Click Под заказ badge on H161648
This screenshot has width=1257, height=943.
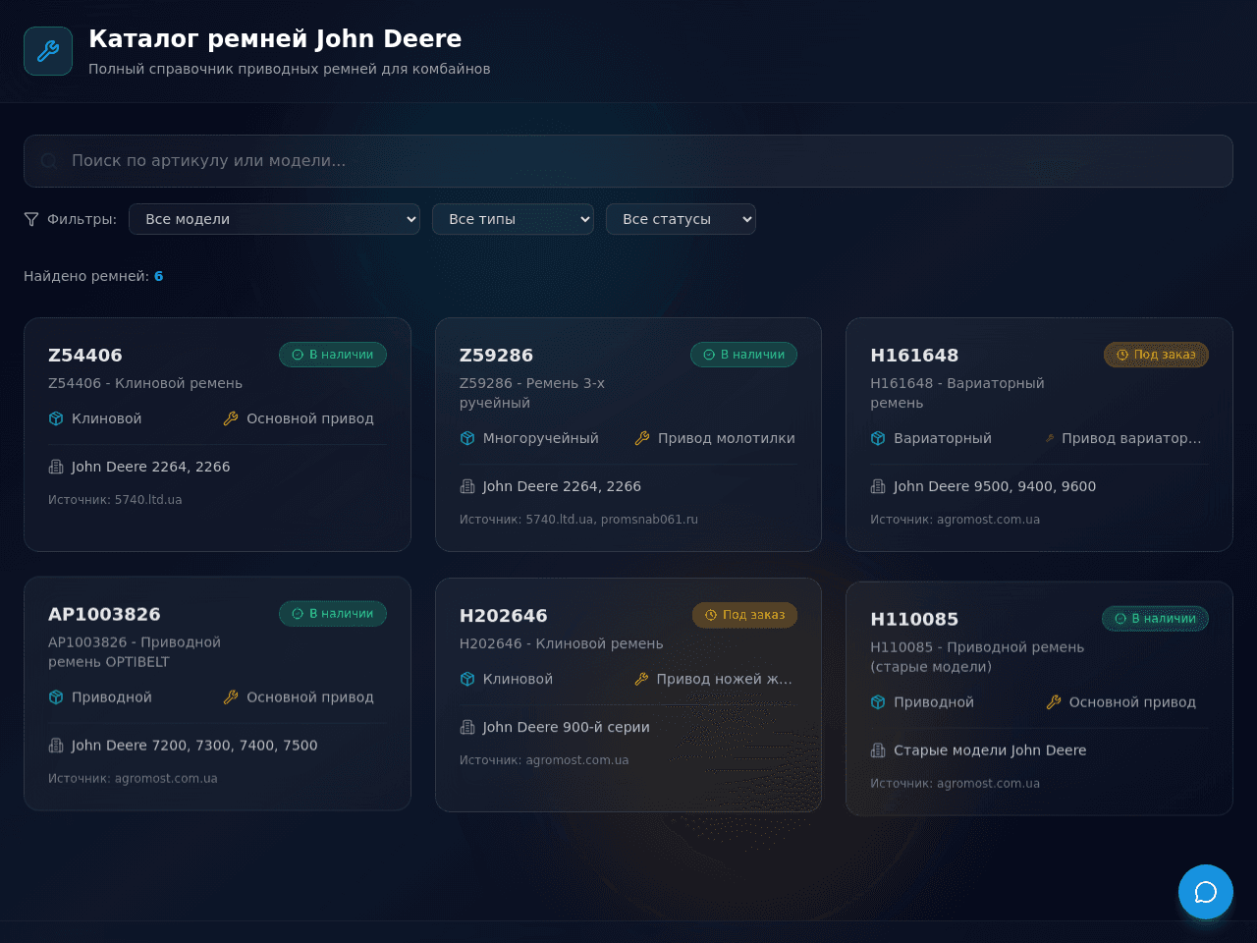coord(1156,355)
